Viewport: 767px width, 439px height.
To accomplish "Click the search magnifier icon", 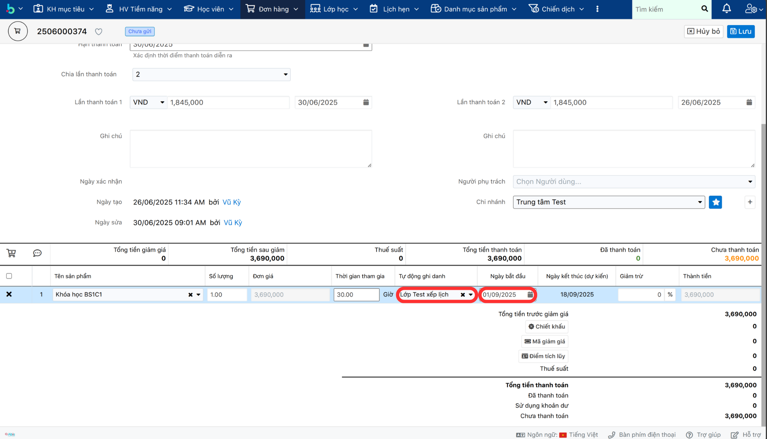I will 704,9.
